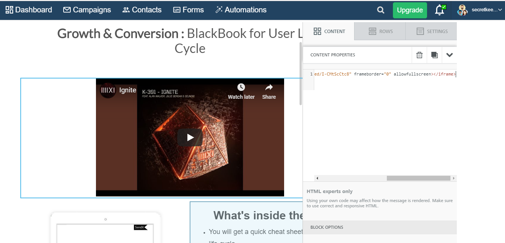Viewport: 505px width, 243px height.
Task: Click the Share arrow on the video
Action: (x=269, y=92)
